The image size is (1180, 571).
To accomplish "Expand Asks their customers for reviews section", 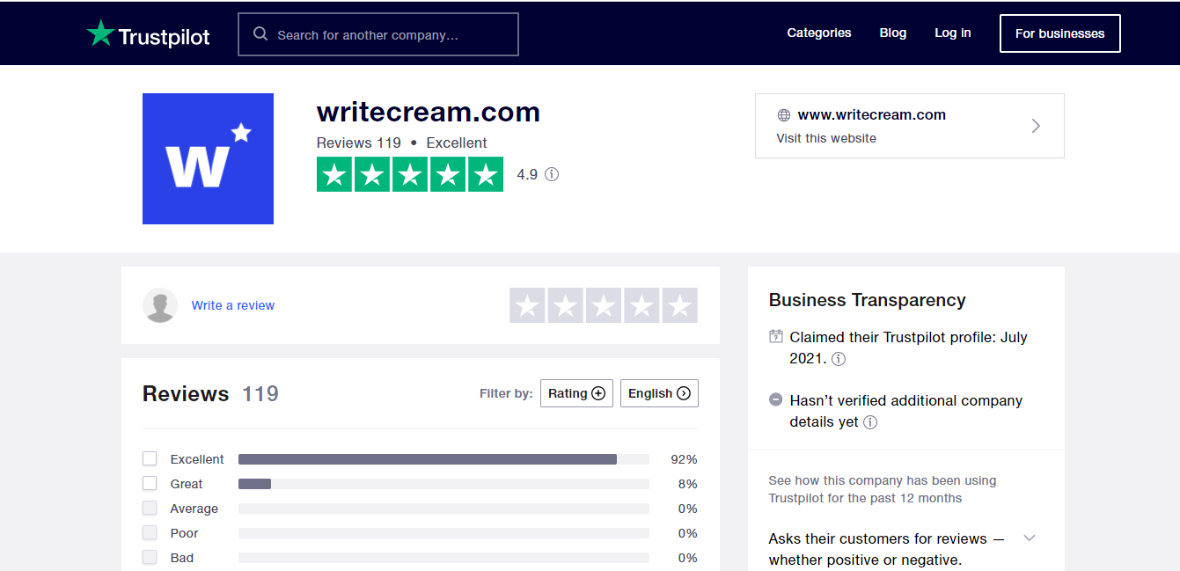I will (x=1030, y=538).
